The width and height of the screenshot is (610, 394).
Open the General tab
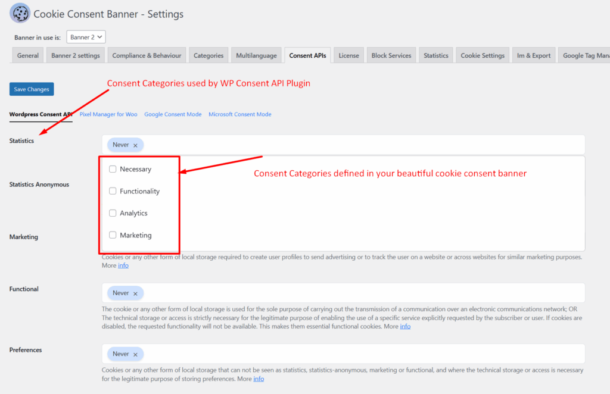point(28,55)
